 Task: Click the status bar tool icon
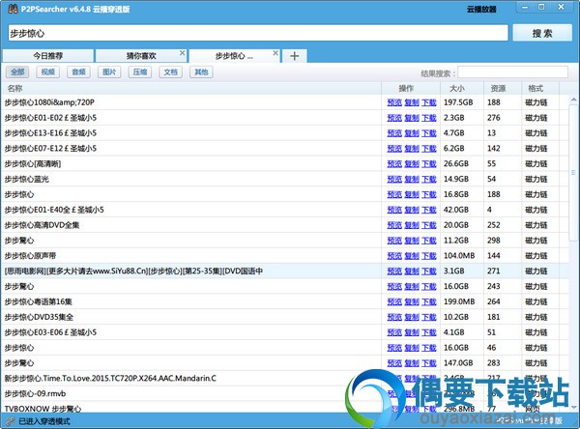(x=11, y=421)
